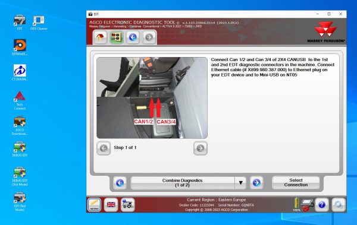Open the tractor machine selection icon

tap(127, 205)
